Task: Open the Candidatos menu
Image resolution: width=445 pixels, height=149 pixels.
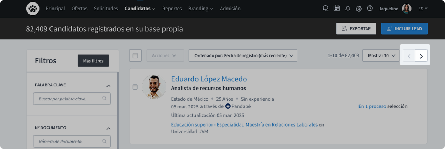Action: point(140,9)
